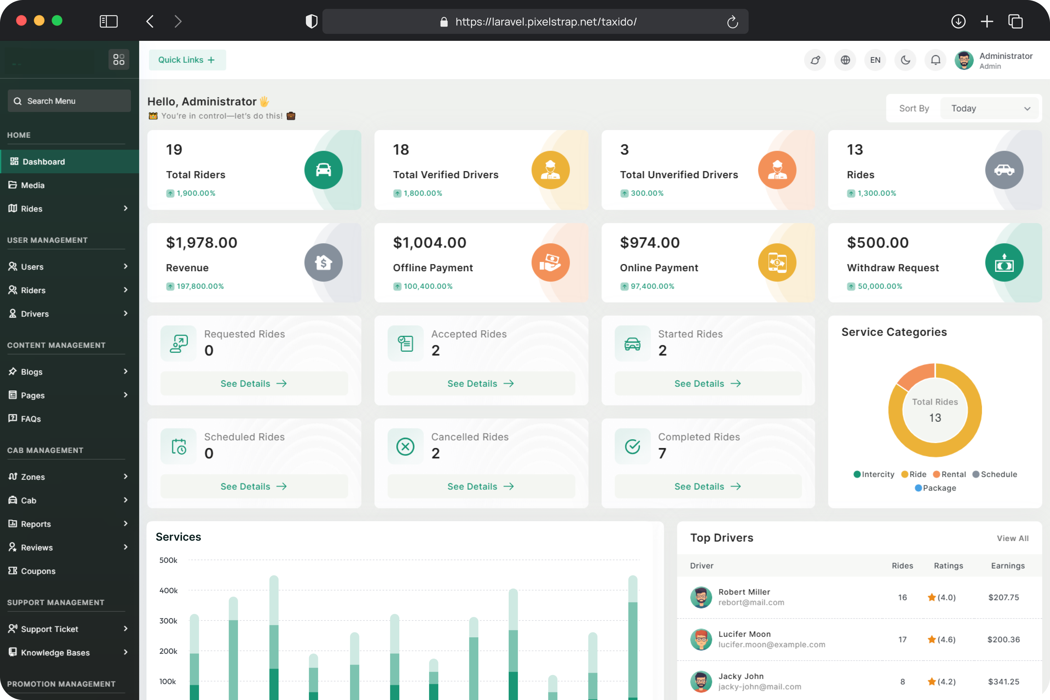Image resolution: width=1050 pixels, height=700 pixels.
Task: Toggle dark mode moon icon
Action: coord(905,60)
